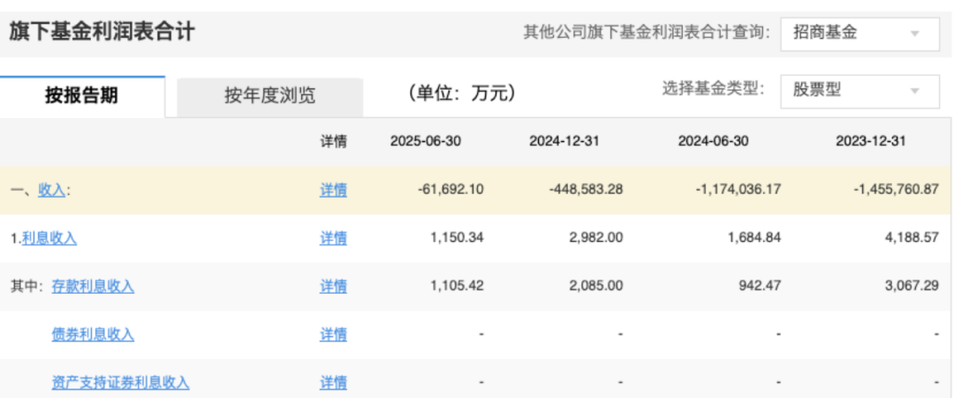Open the 资产支持证券利息收入 link
The image size is (954, 398).
click(x=120, y=382)
